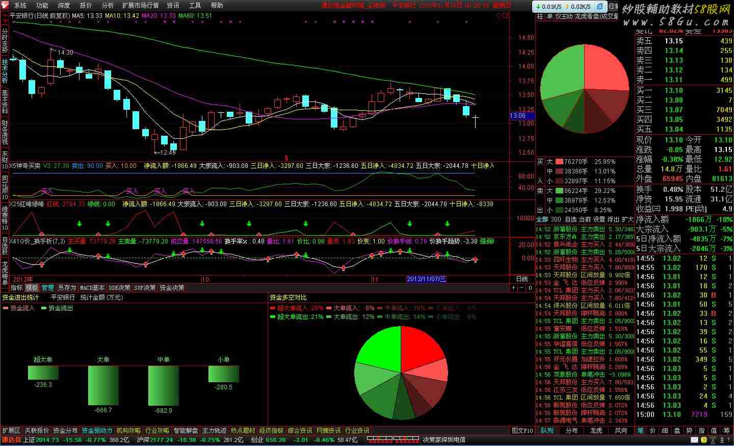Open the 综合资讯 bottom tab

tap(300, 431)
